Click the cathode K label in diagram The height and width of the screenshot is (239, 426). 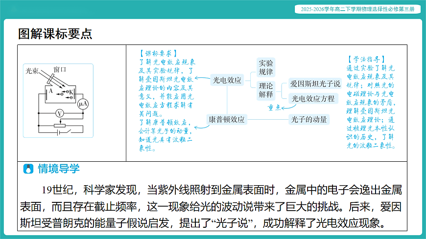click(71, 92)
